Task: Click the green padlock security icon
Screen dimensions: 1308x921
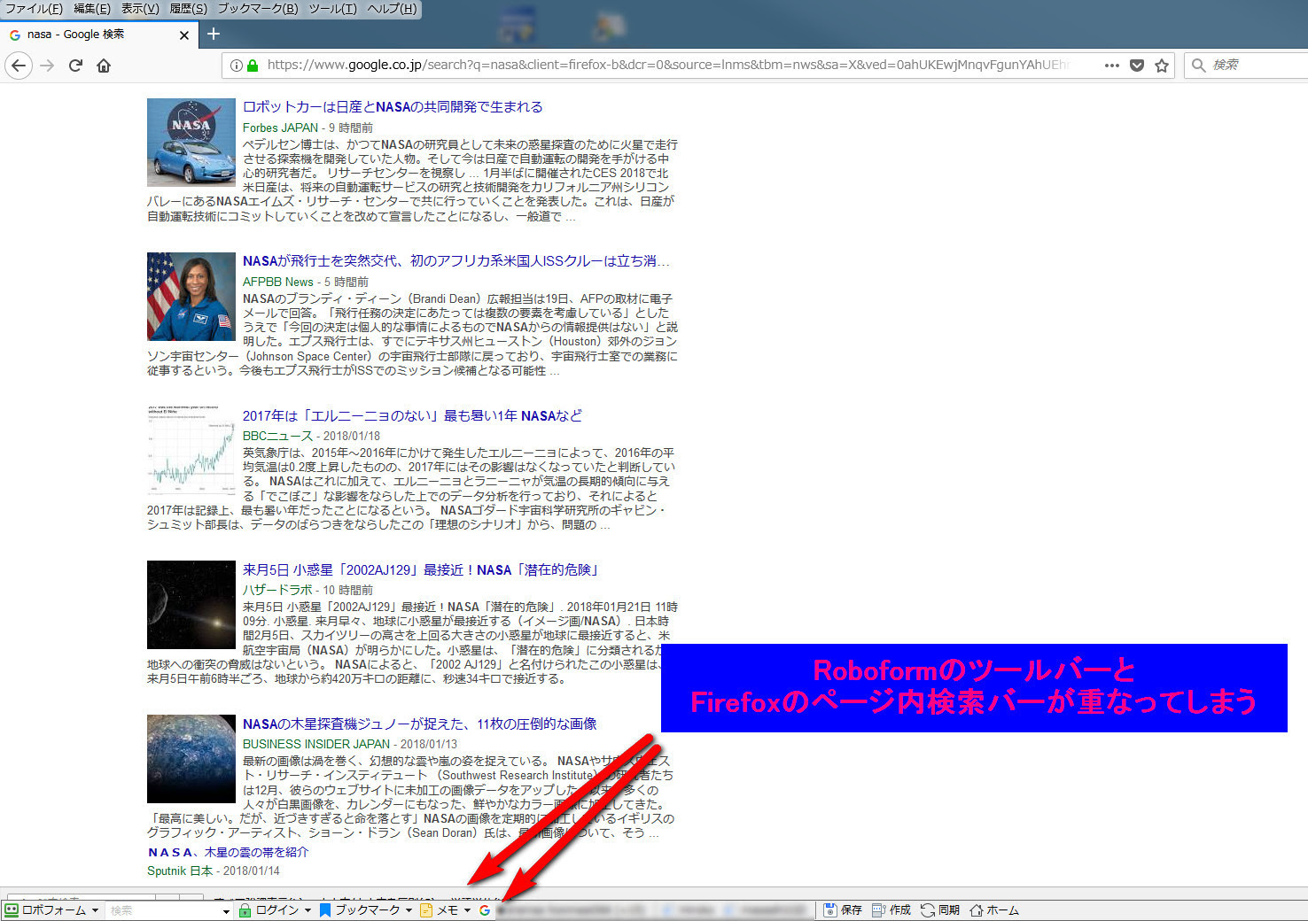Action: click(253, 66)
